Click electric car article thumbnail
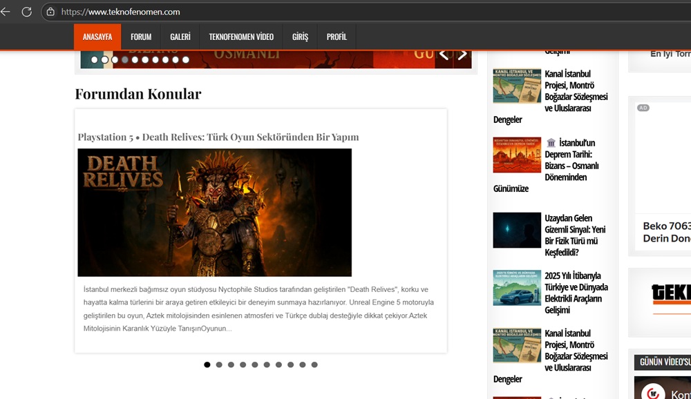This screenshot has width=691, height=399. tap(517, 288)
